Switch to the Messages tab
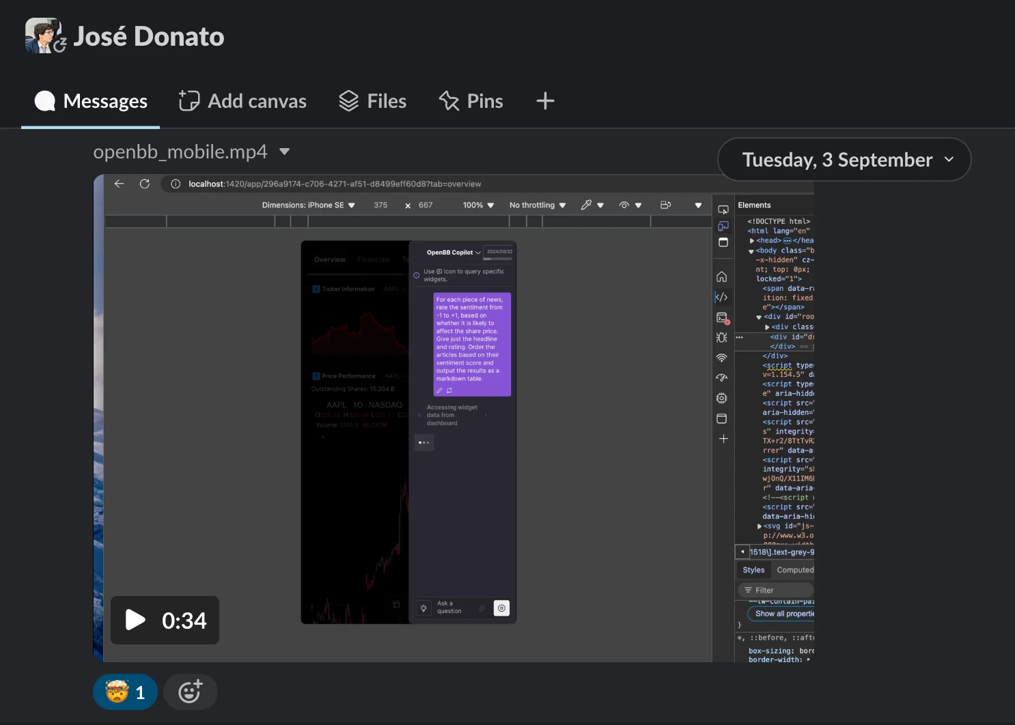Viewport: 1015px width, 725px height. pyautogui.click(x=91, y=101)
